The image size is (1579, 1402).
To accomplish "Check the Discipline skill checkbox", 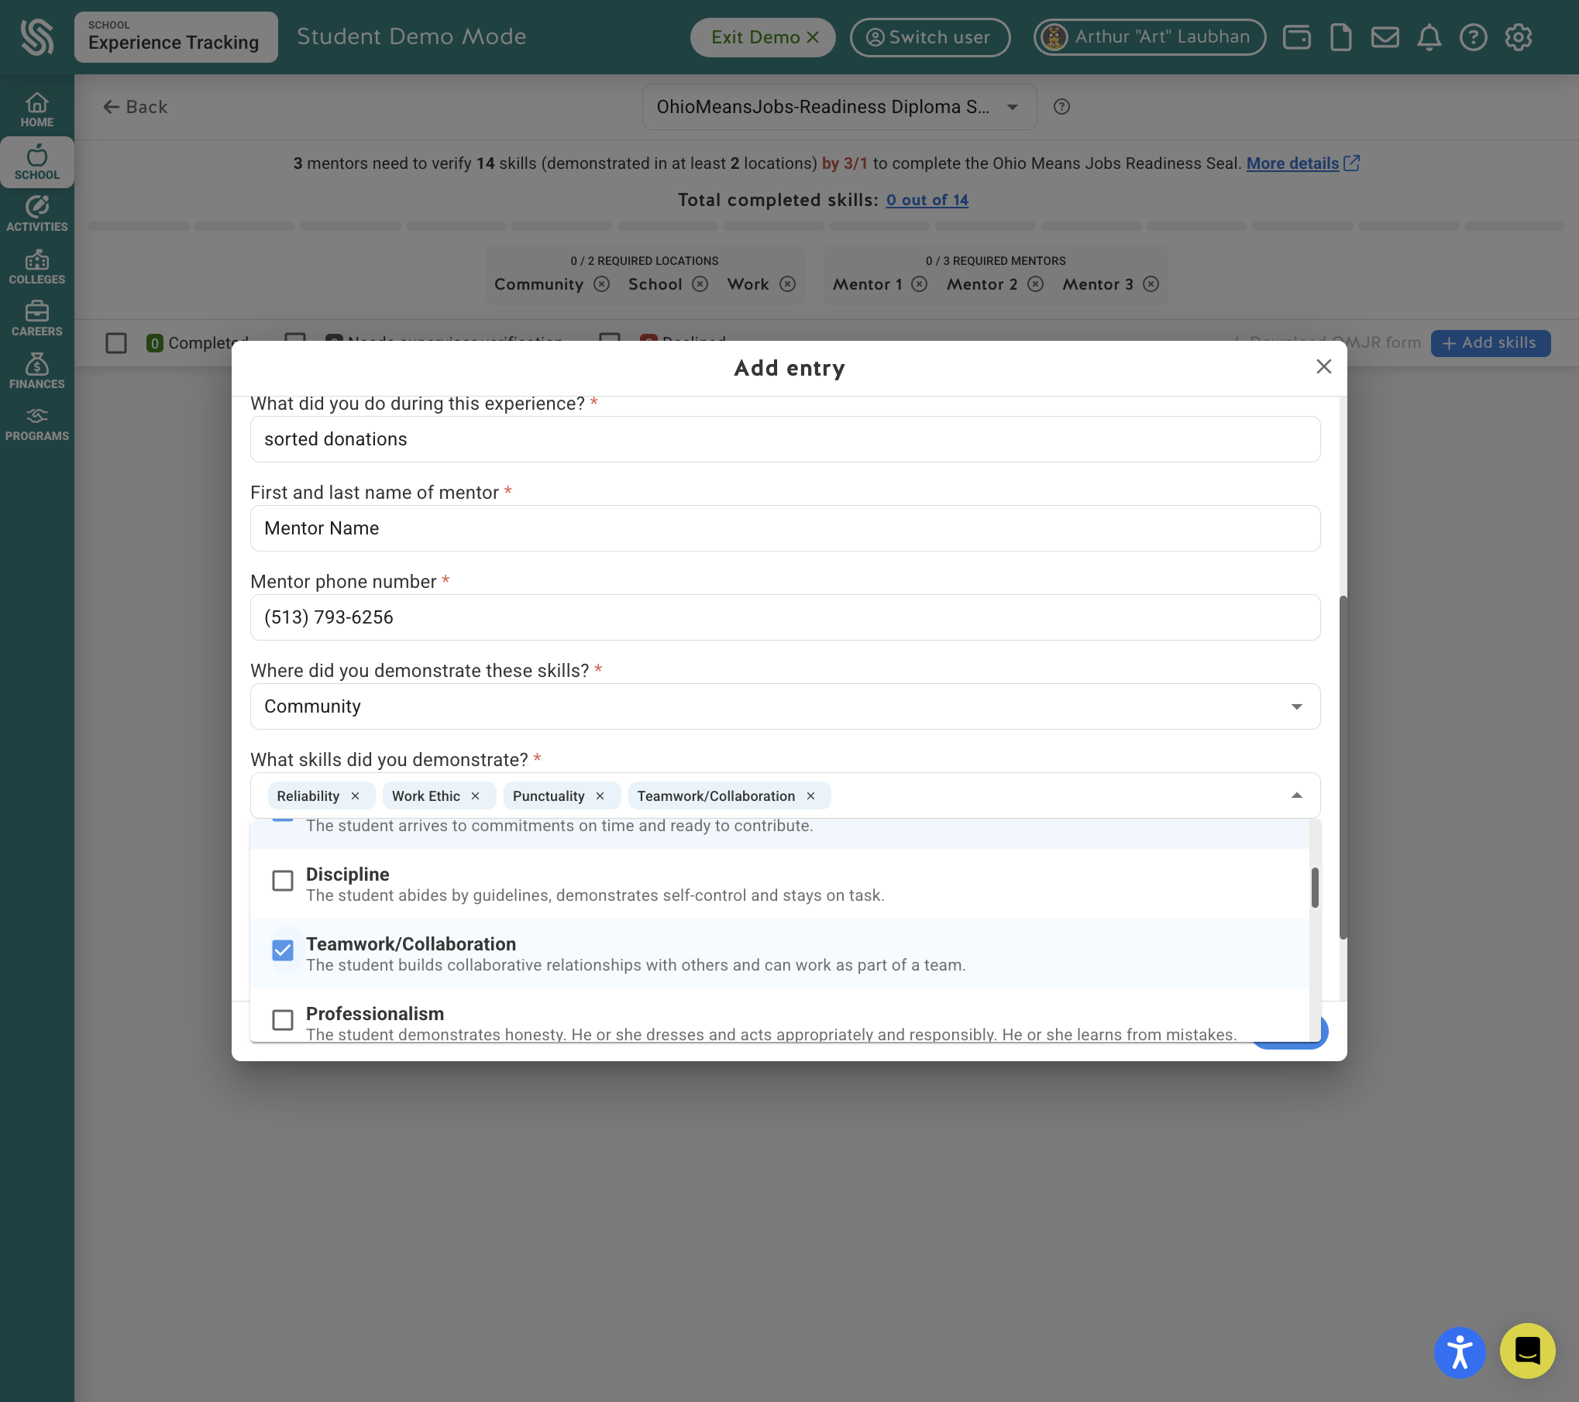I will point(283,881).
